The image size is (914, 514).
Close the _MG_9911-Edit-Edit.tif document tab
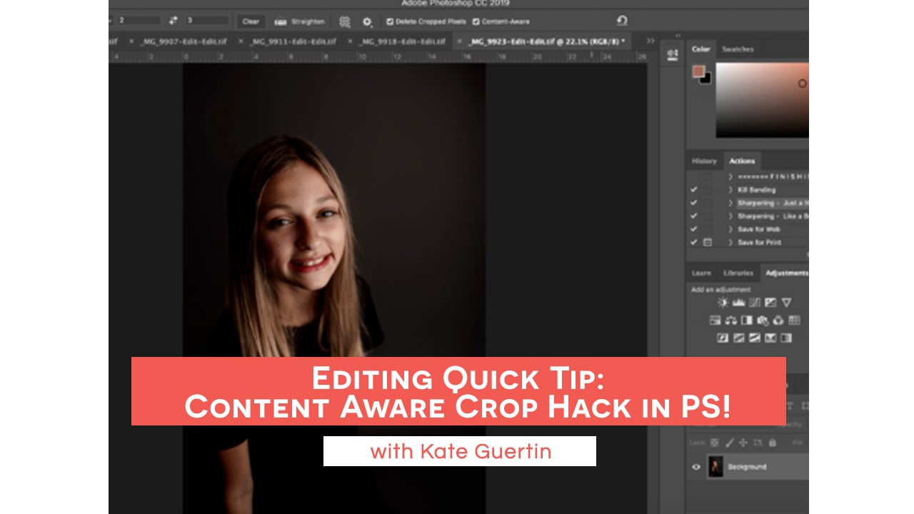pos(241,41)
